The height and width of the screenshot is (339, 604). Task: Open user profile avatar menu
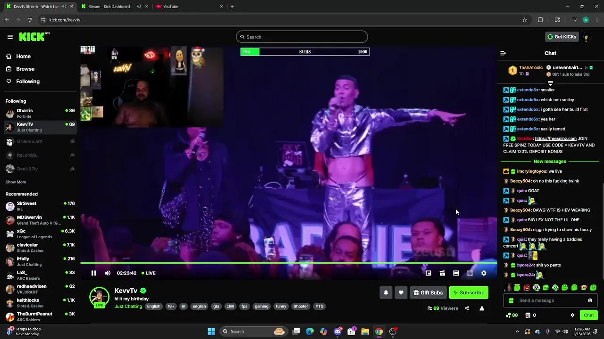pyautogui.click(x=587, y=37)
